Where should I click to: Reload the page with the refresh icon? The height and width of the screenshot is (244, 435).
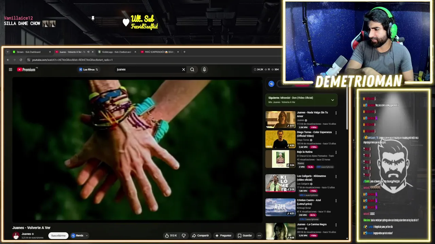pyautogui.click(x=21, y=60)
